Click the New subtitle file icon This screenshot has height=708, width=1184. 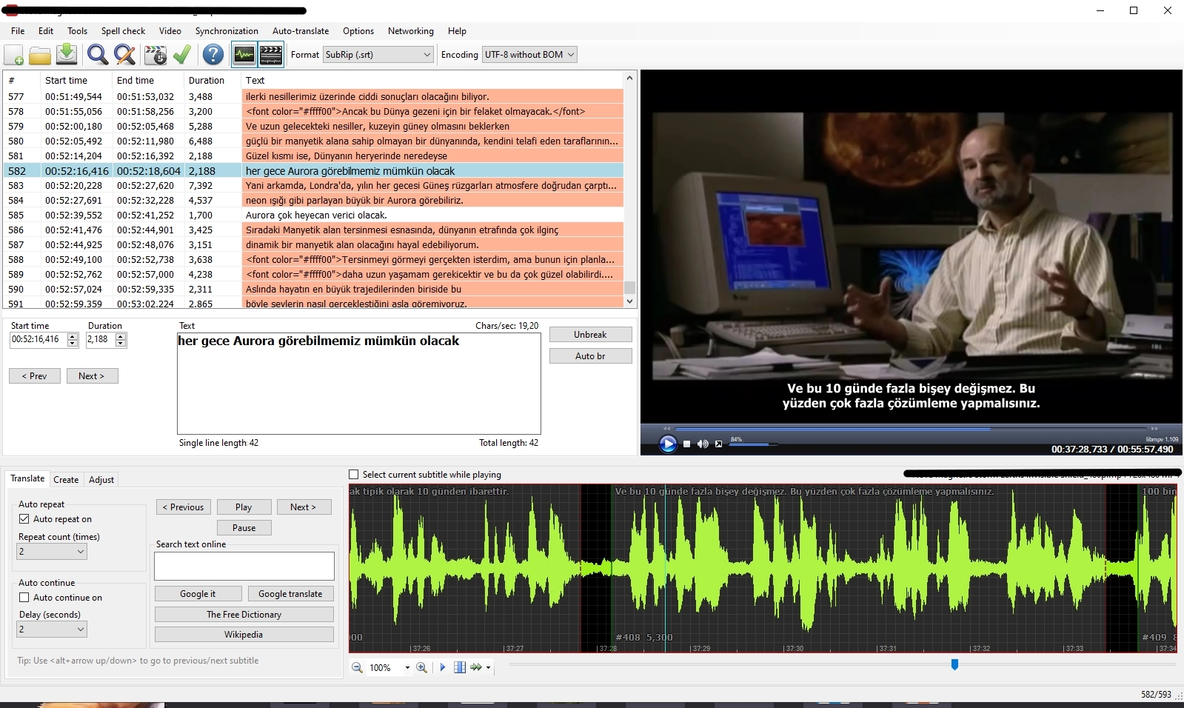pyautogui.click(x=14, y=55)
